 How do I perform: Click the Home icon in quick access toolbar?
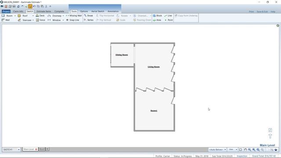click(x=18, y=6)
